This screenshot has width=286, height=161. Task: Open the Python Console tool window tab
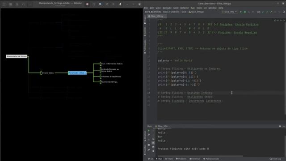[211, 159]
